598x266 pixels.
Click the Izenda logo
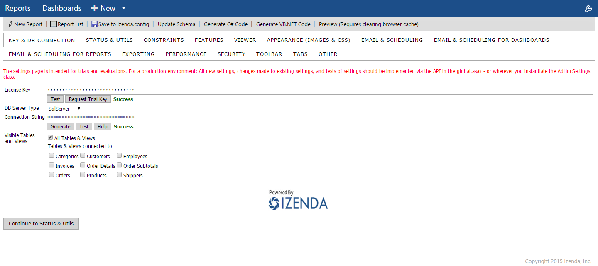pos(298,203)
